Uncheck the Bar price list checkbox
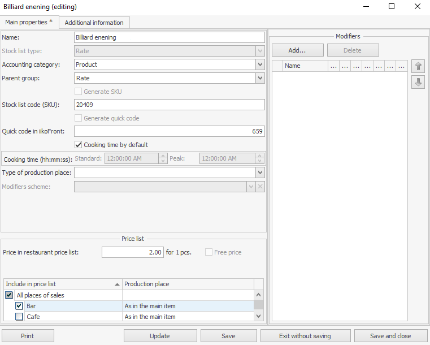The height and width of the screenshot is (345, 430). click(x=19, y=306)
